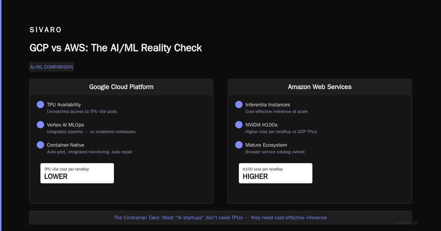
Task: Select "Integrated pipeline — no scattered notebooks" text
Action: tap(91, 132)
